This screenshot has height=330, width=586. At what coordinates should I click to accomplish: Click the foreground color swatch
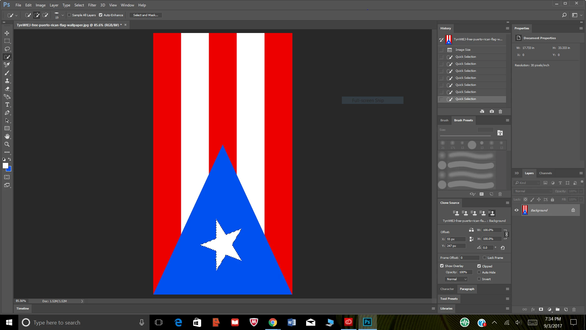pos(5,165)
